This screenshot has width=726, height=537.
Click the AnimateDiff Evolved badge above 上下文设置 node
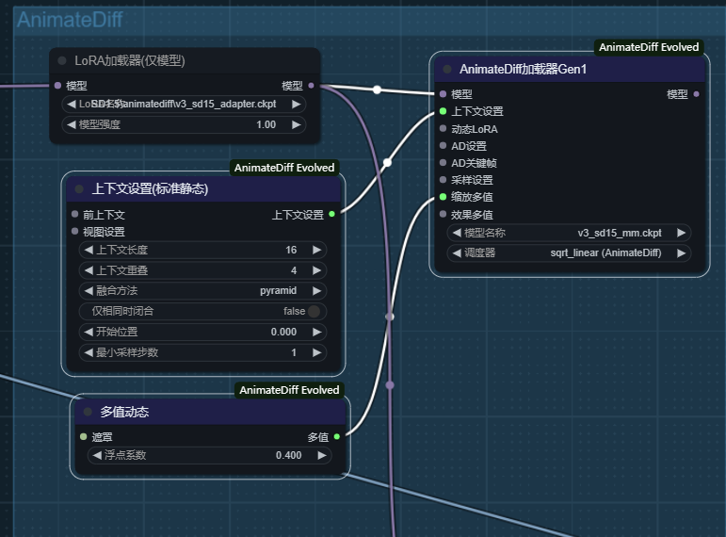[284, 168]
